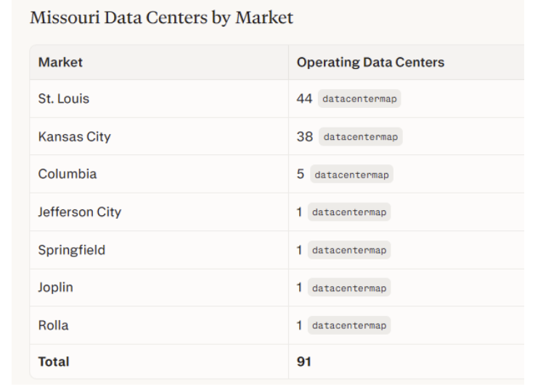Select the value 44 in St. Louis row
The image size is (538, 389).
(x=305, y=99)
